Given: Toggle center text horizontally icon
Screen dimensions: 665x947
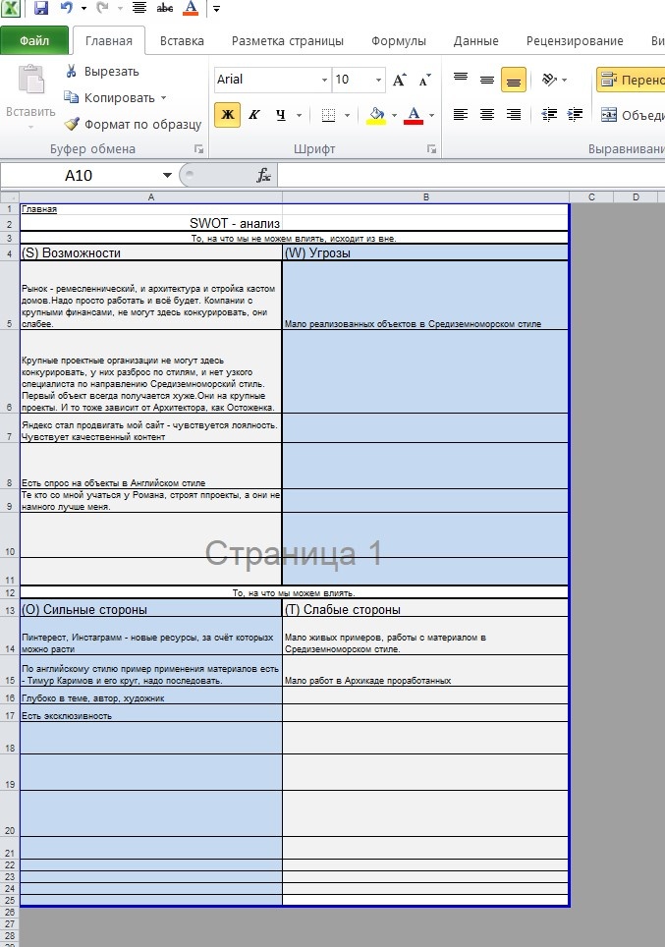Looking at the screenshot, I should point(487,115).
